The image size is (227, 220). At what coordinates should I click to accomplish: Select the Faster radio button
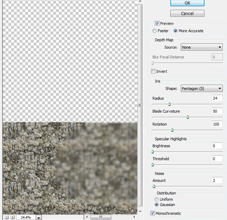point(154,31)
